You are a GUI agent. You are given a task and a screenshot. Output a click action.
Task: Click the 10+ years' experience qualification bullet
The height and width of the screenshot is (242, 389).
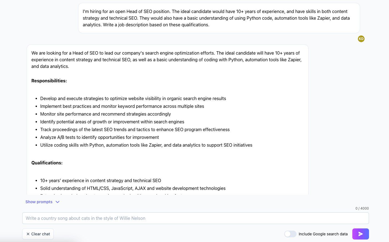click(101, 180)
